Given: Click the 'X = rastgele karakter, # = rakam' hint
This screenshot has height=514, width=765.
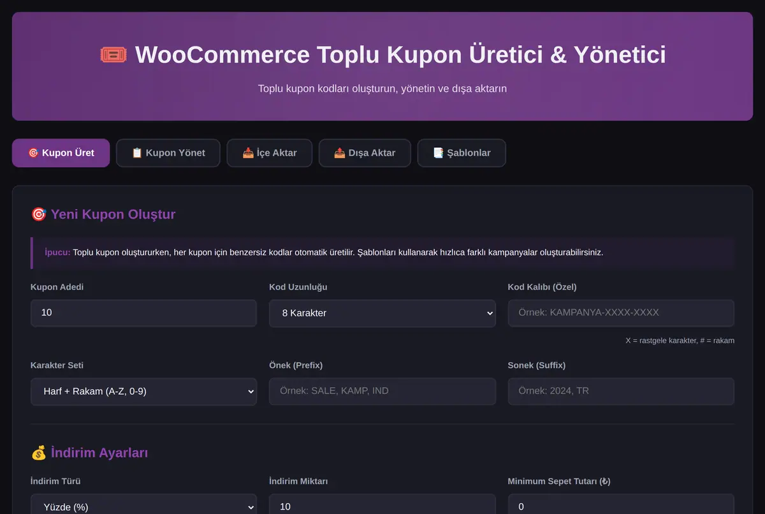Looking at the screenshot, I should (680, 341).
